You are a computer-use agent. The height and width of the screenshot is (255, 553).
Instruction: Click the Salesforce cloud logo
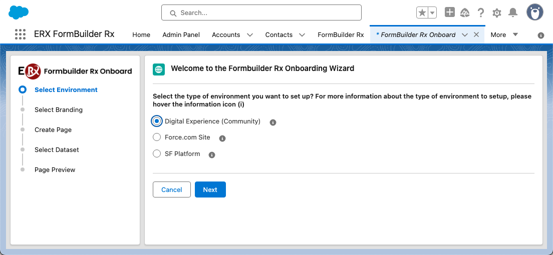tap(19, 12)
